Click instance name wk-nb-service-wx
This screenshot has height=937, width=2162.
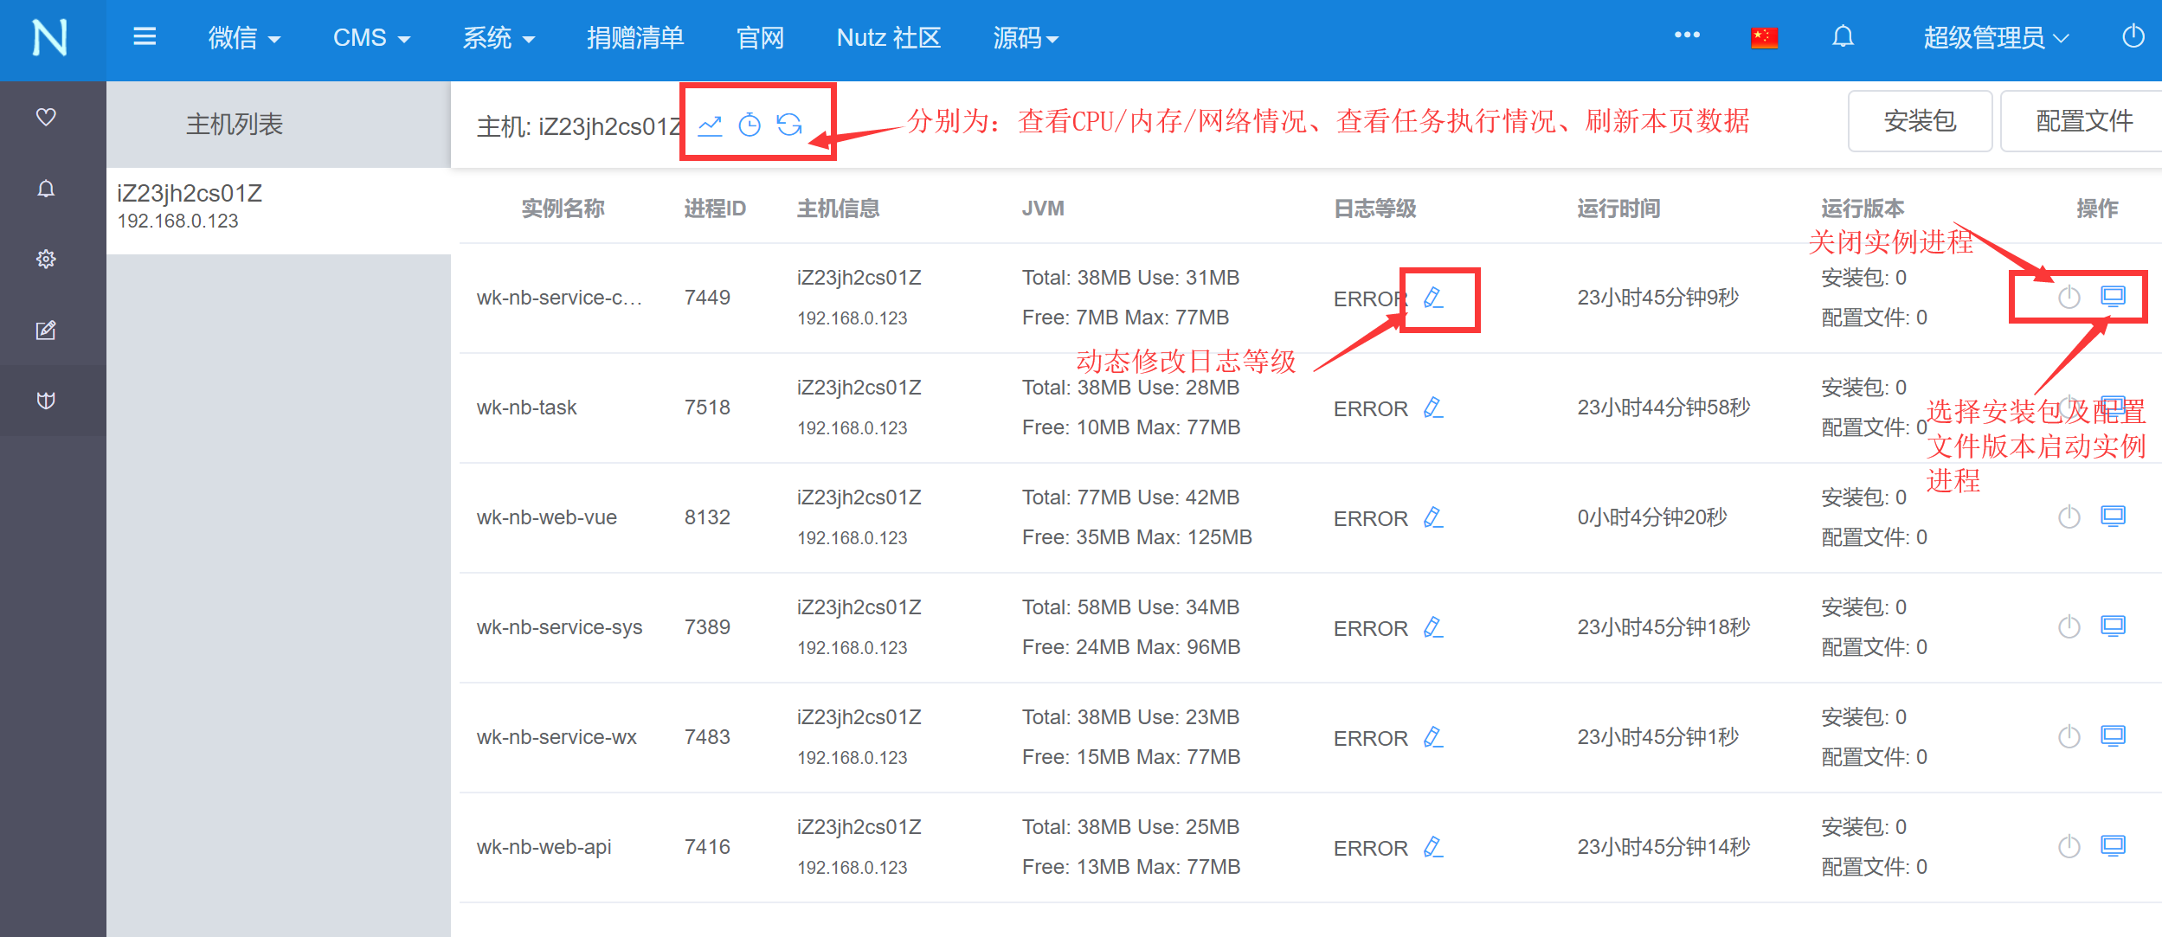click(557, 737)
